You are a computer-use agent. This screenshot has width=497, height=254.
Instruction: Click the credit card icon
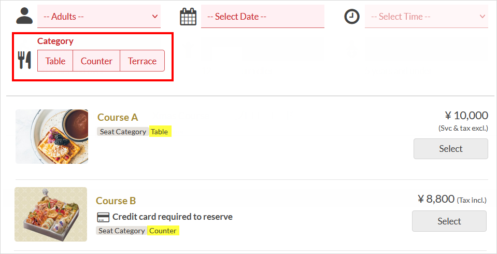pyautogui.click(x=103, y=217)
